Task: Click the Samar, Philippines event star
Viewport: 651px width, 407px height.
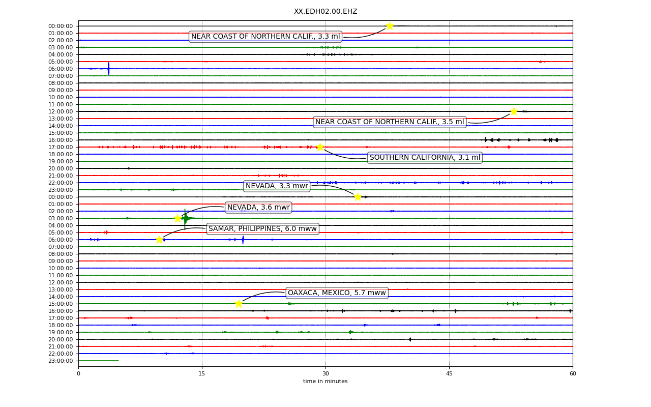Action: point(159,240)
